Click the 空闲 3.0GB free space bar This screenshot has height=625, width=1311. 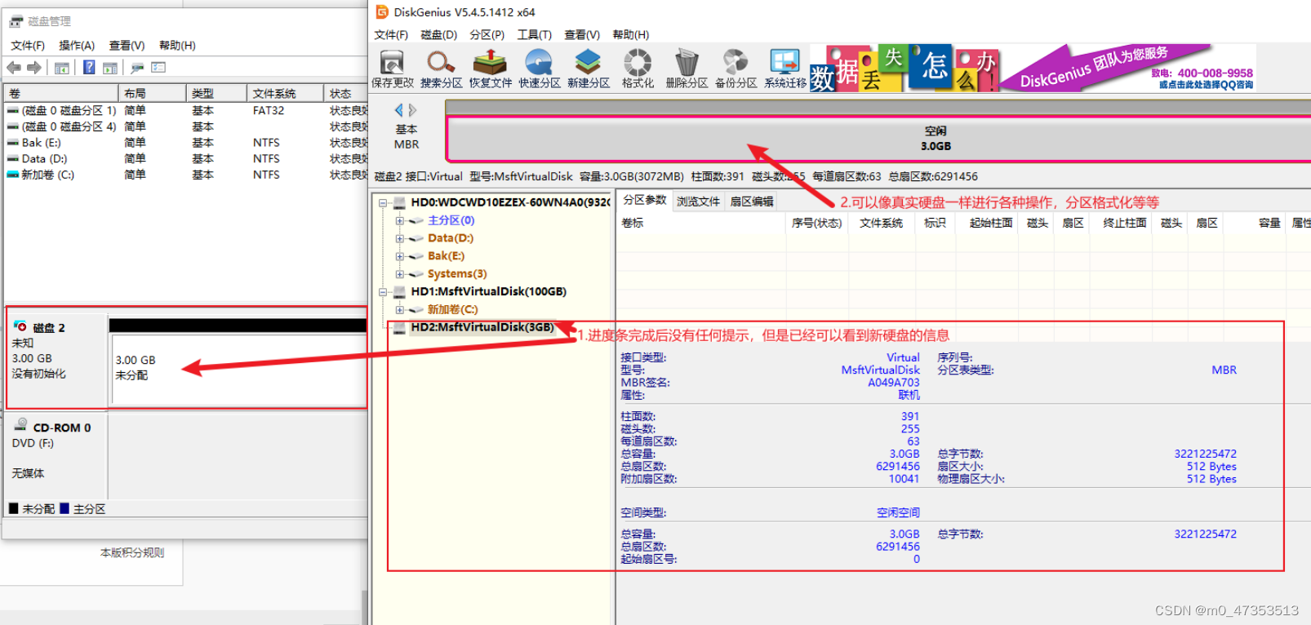coord(879,139)
